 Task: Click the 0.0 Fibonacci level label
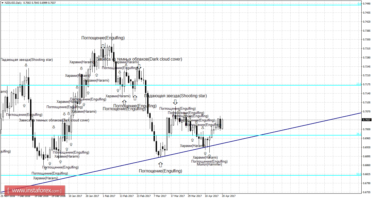[x=359, y=4]
